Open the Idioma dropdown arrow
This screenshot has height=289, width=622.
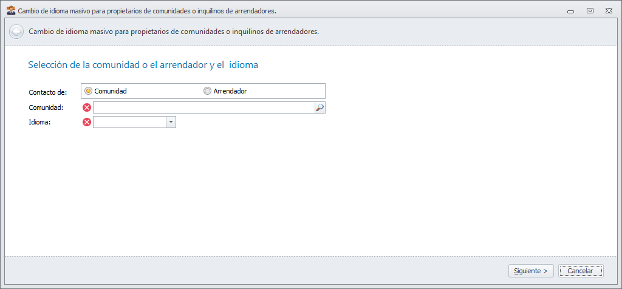171,123
